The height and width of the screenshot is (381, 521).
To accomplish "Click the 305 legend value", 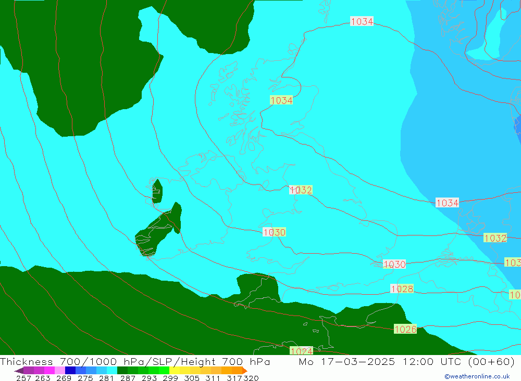I will pos(191,378).
